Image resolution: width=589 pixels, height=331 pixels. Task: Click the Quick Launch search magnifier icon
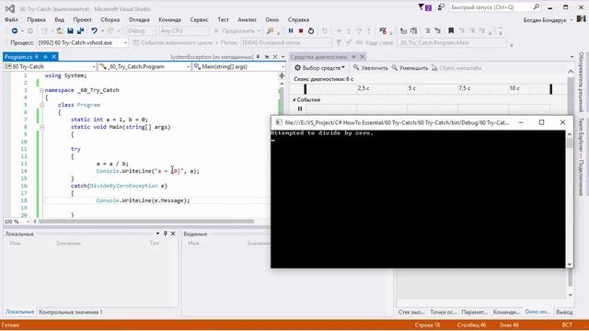[x=536, y=6]
